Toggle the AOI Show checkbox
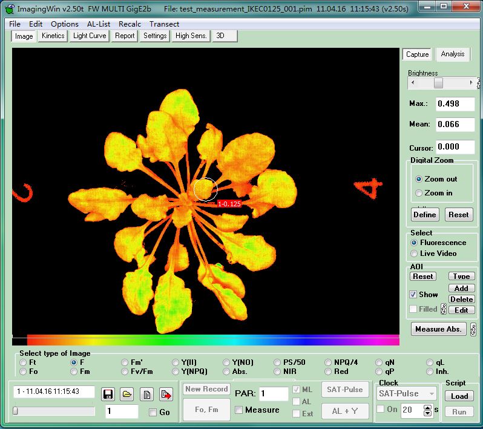This screenshot has height=429, width=483. [413, 295]
